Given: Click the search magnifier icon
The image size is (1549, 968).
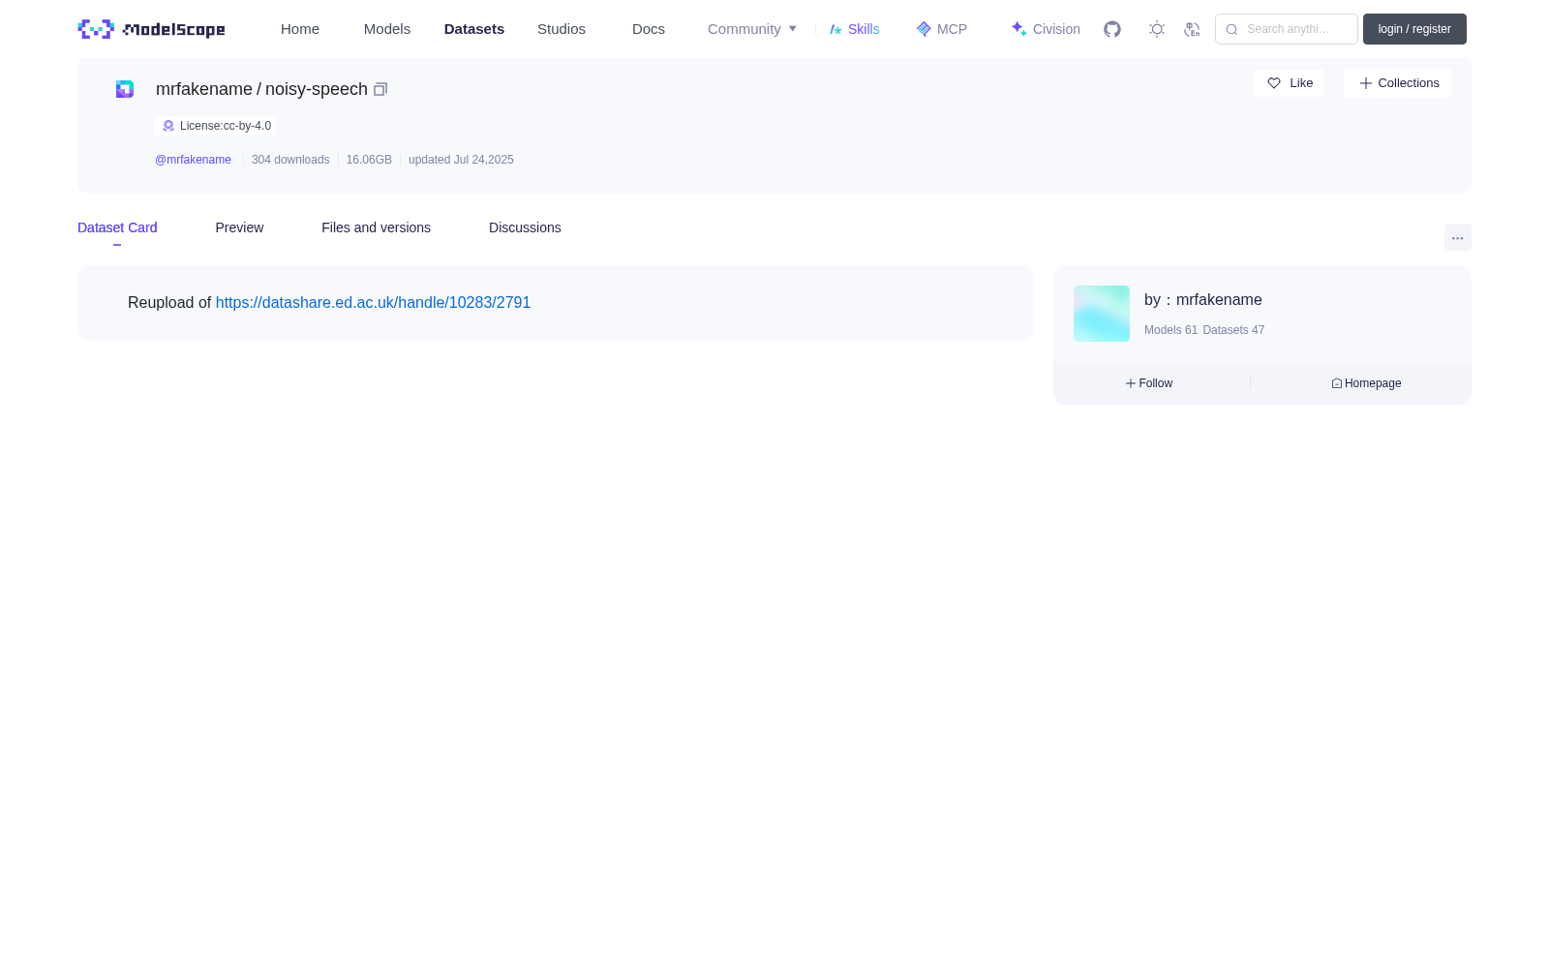Looking at the screenshot, I should 1231,29.
